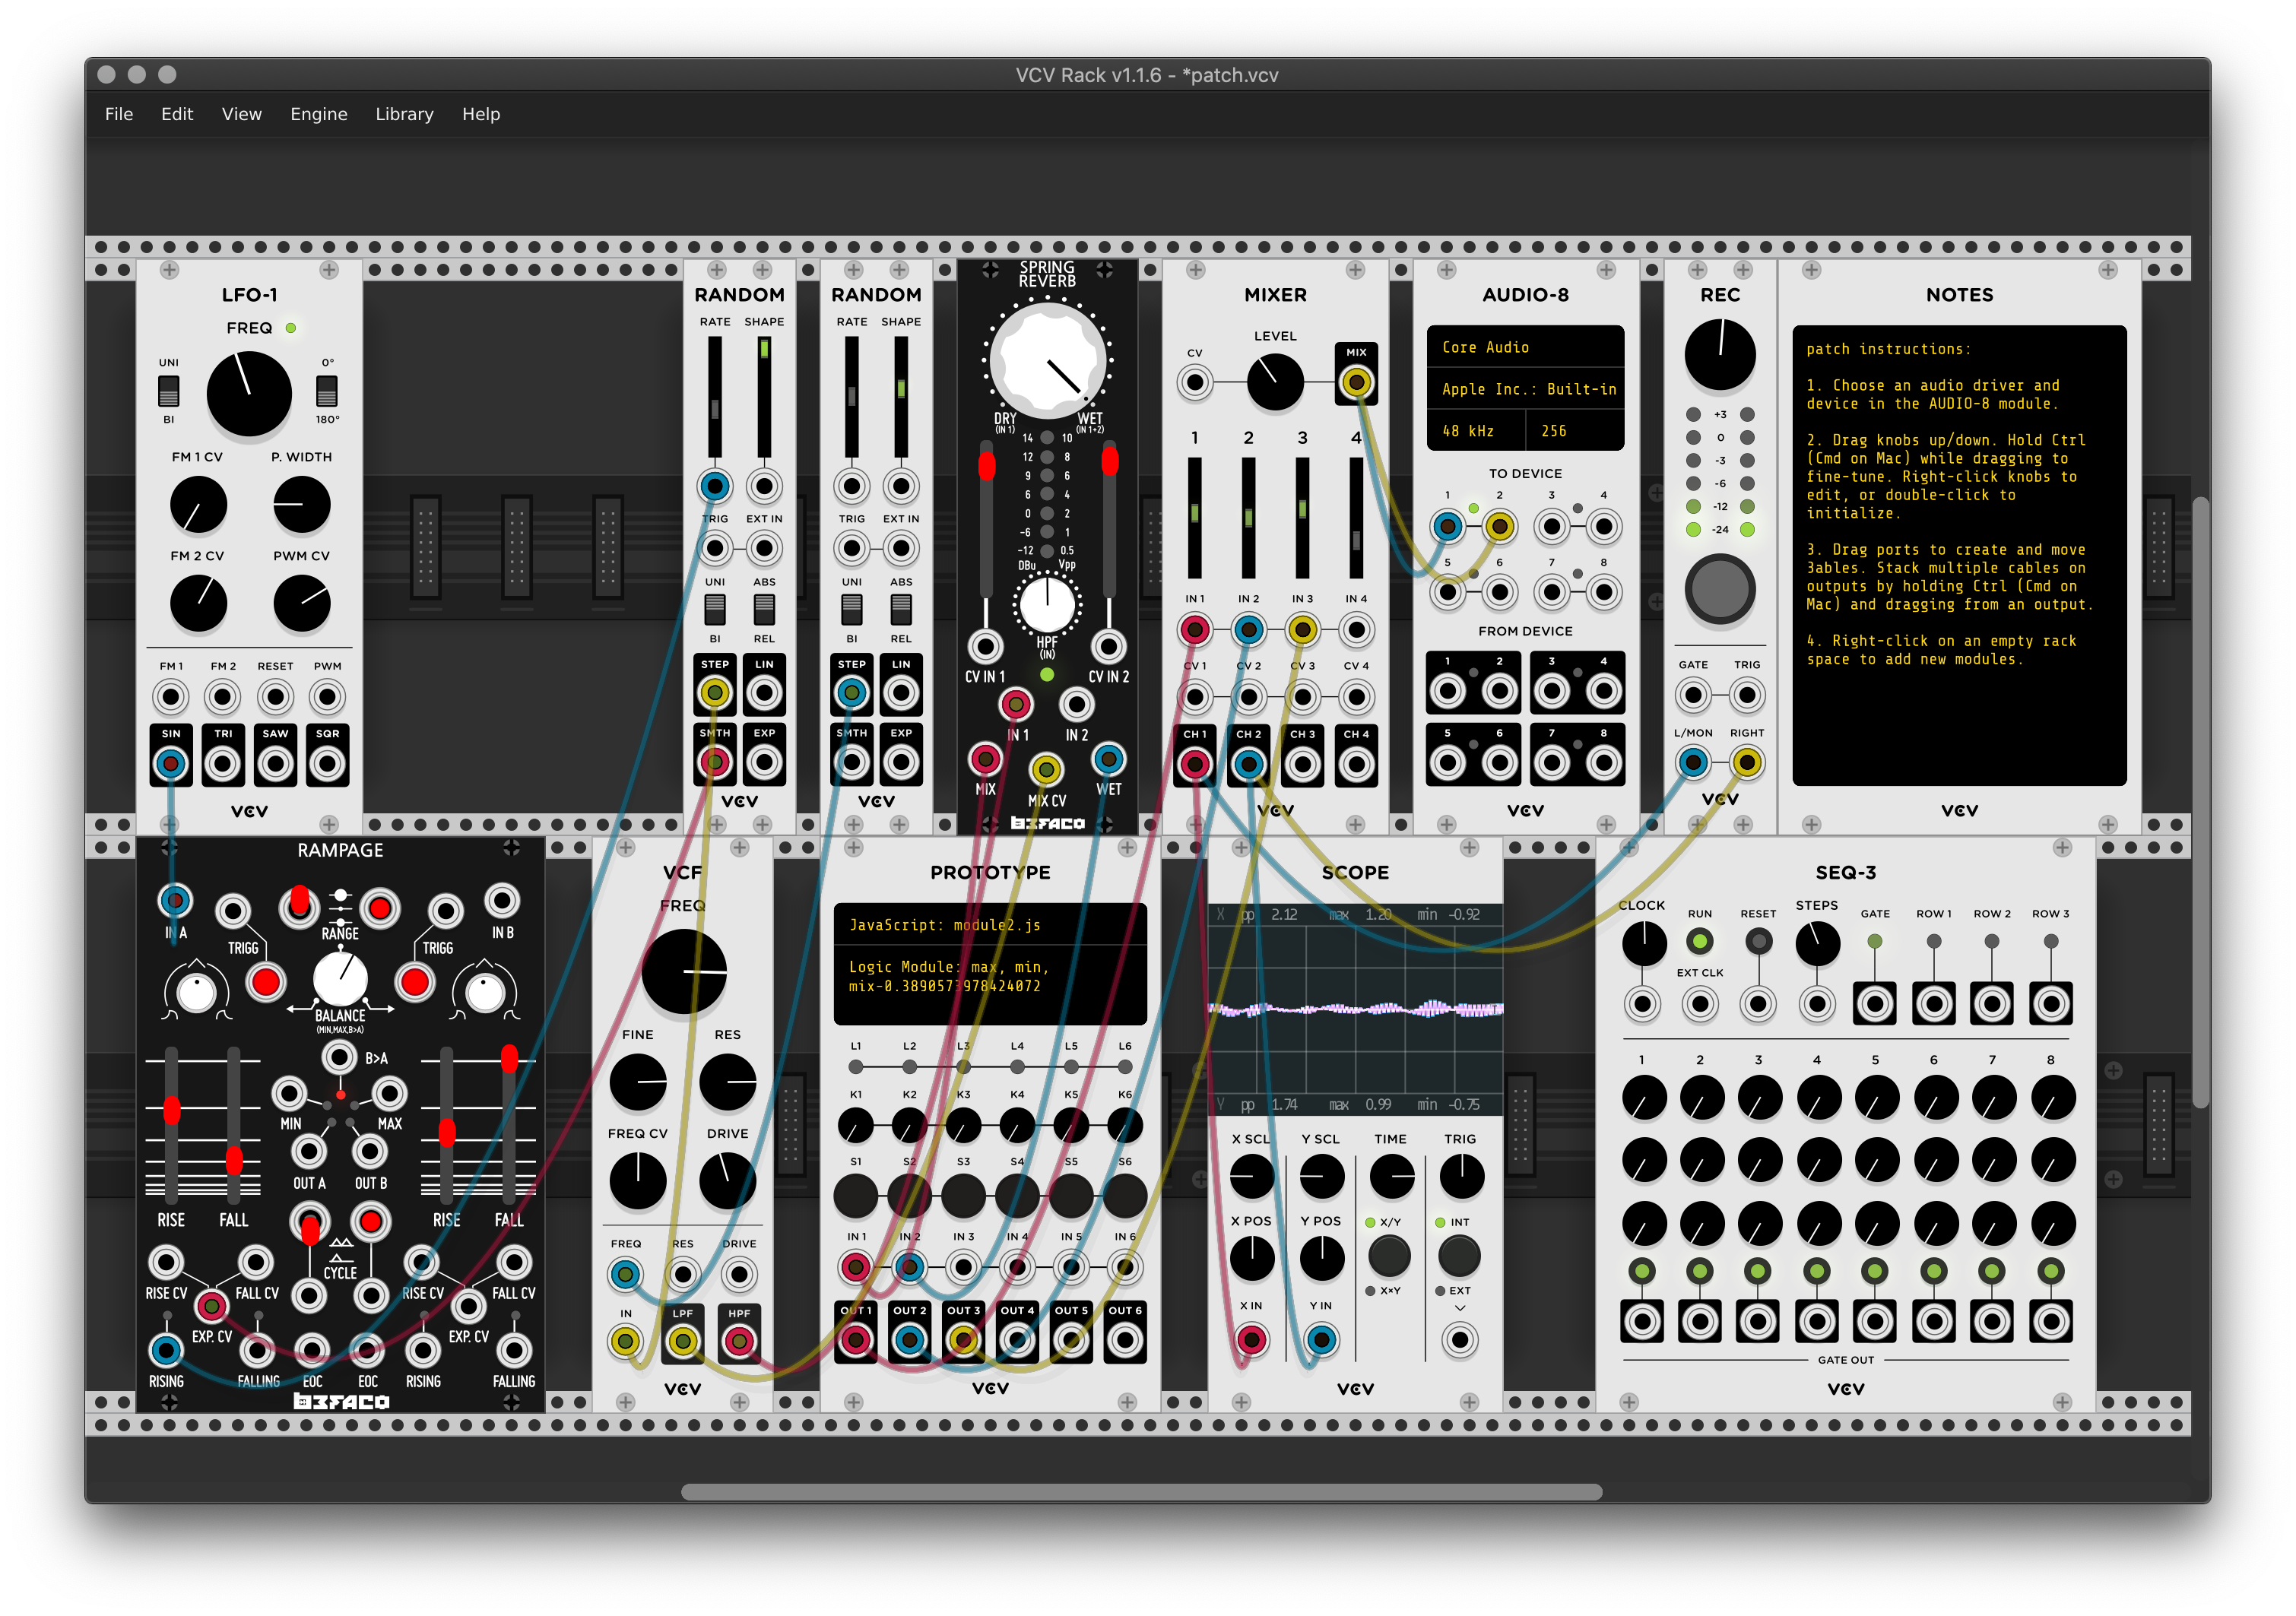Toggle SCOPE X/Y mode button
This screenshot has height=1616, width=2296.
click(x=1389, y=1256)
